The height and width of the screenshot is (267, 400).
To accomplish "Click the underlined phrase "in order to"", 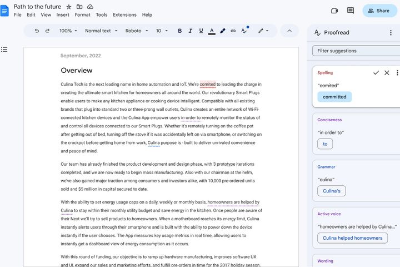I will pos(191,117).
